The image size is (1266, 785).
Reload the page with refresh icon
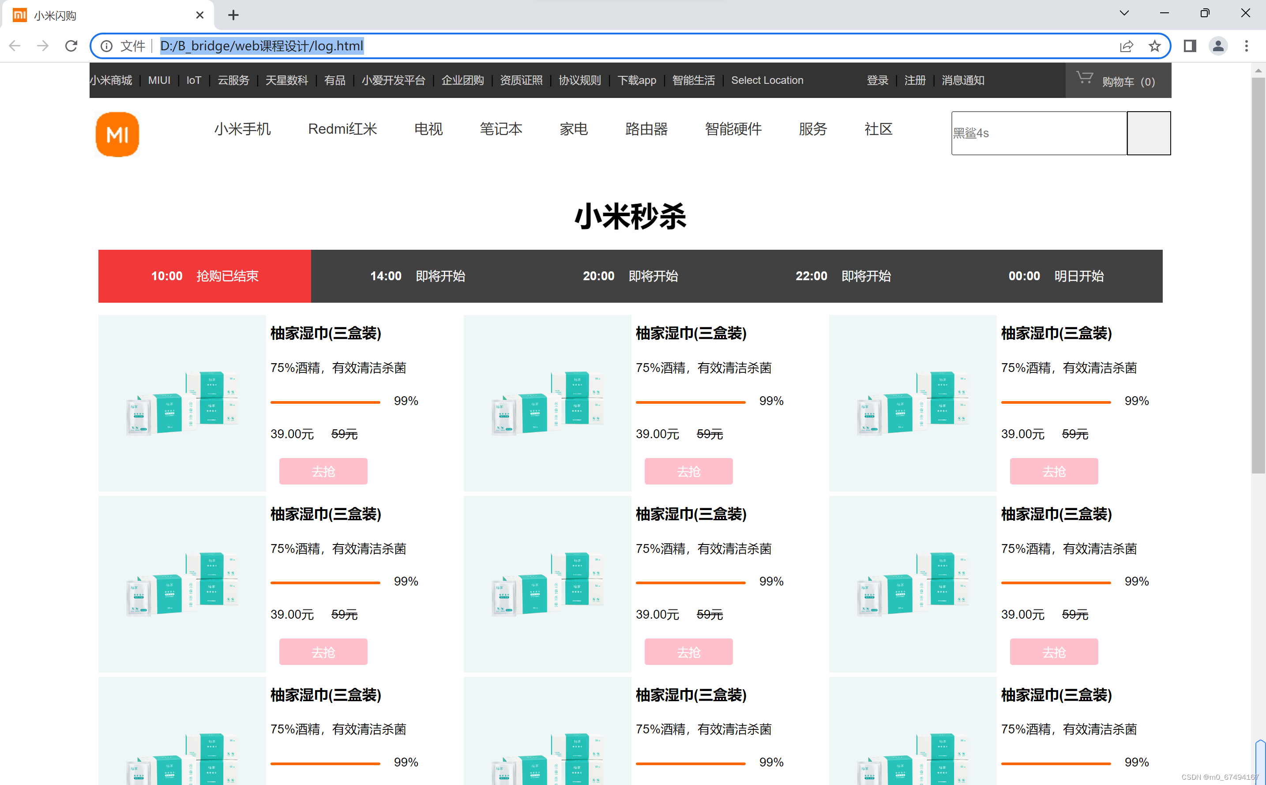(x=71, y=46)
